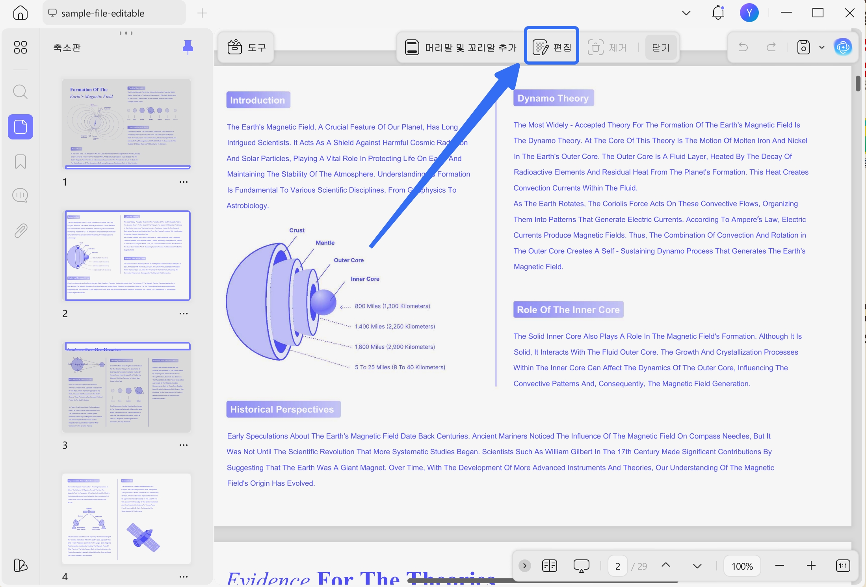Click the vertical document scrollbar
Image resolution: width=866 pixels, height=587 pixels.
pos(858,83)
